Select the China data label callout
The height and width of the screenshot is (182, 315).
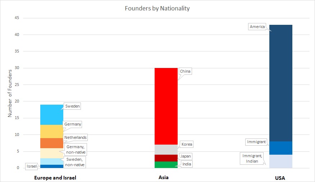[185, 71]
